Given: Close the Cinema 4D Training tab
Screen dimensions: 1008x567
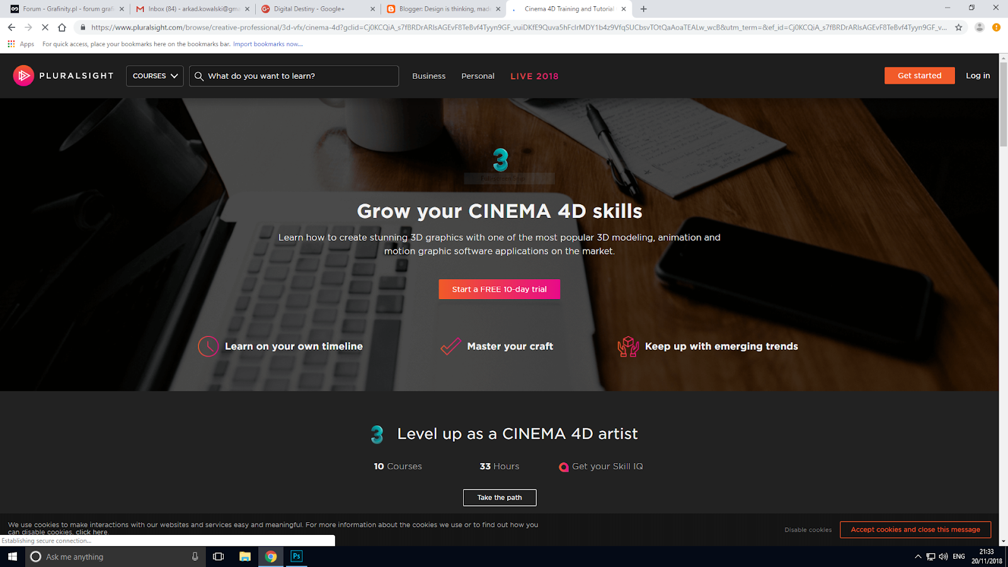Looking at the screenshot, I should point(624,9).
